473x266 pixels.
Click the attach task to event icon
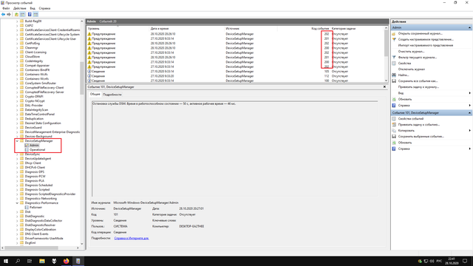click(x=394, y=125)
